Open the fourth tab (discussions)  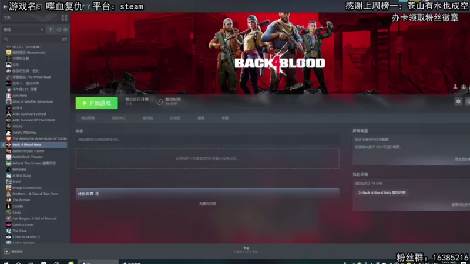pyautogui.click(x=175, y=119)
